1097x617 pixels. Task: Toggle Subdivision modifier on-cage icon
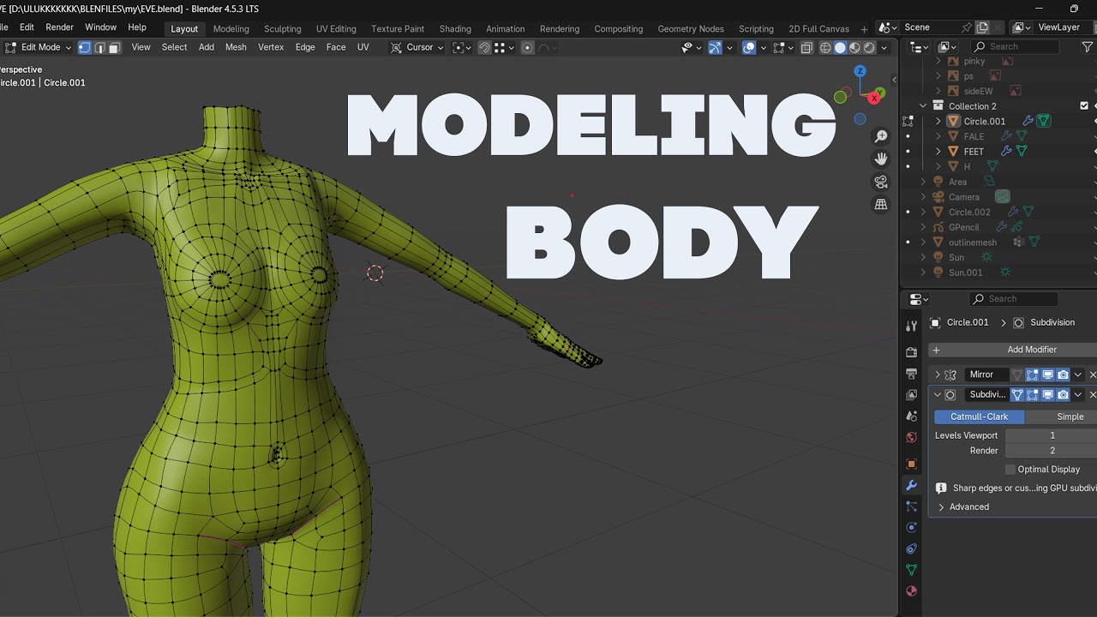tap(1017, 395)
